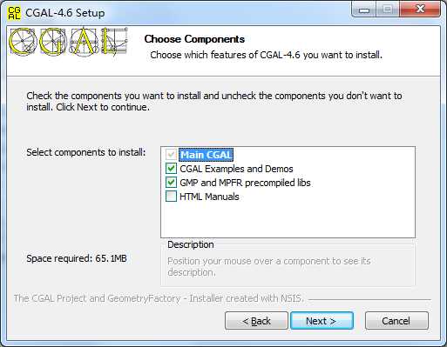The height and width of the screenshot is (347, 447).
Task: Return with the Back button
Action: point(256,321)
